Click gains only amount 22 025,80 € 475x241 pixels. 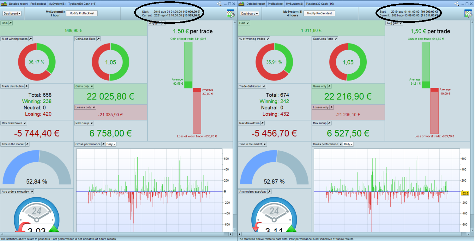pos(111,97)
